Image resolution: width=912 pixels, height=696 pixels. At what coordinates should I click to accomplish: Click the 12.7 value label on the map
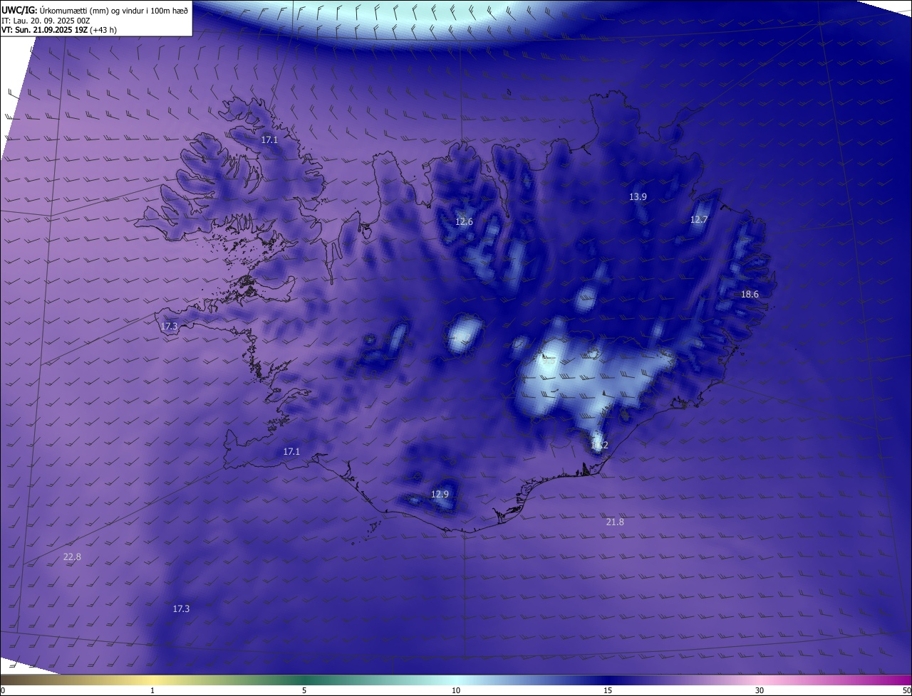coord(699,220)
